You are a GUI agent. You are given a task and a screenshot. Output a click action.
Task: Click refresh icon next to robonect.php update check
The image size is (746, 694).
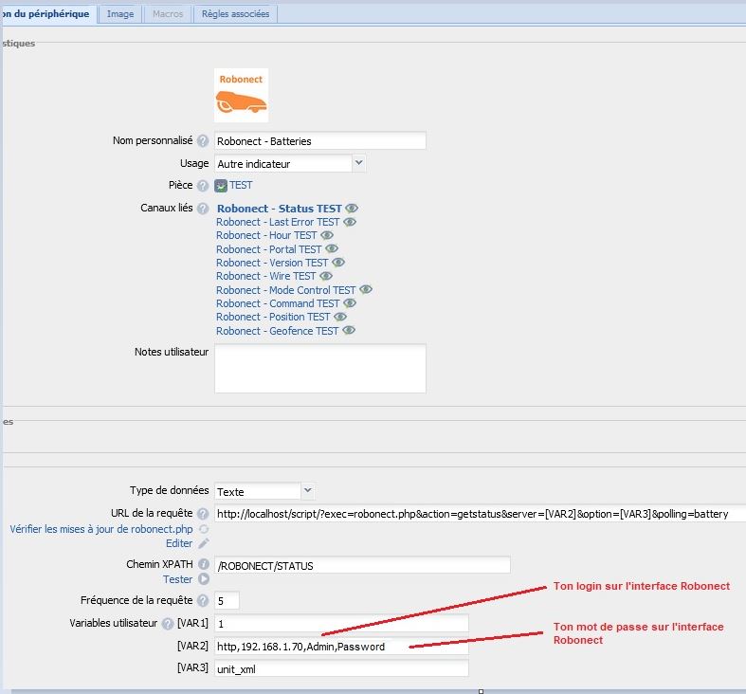tap(204, 529)
